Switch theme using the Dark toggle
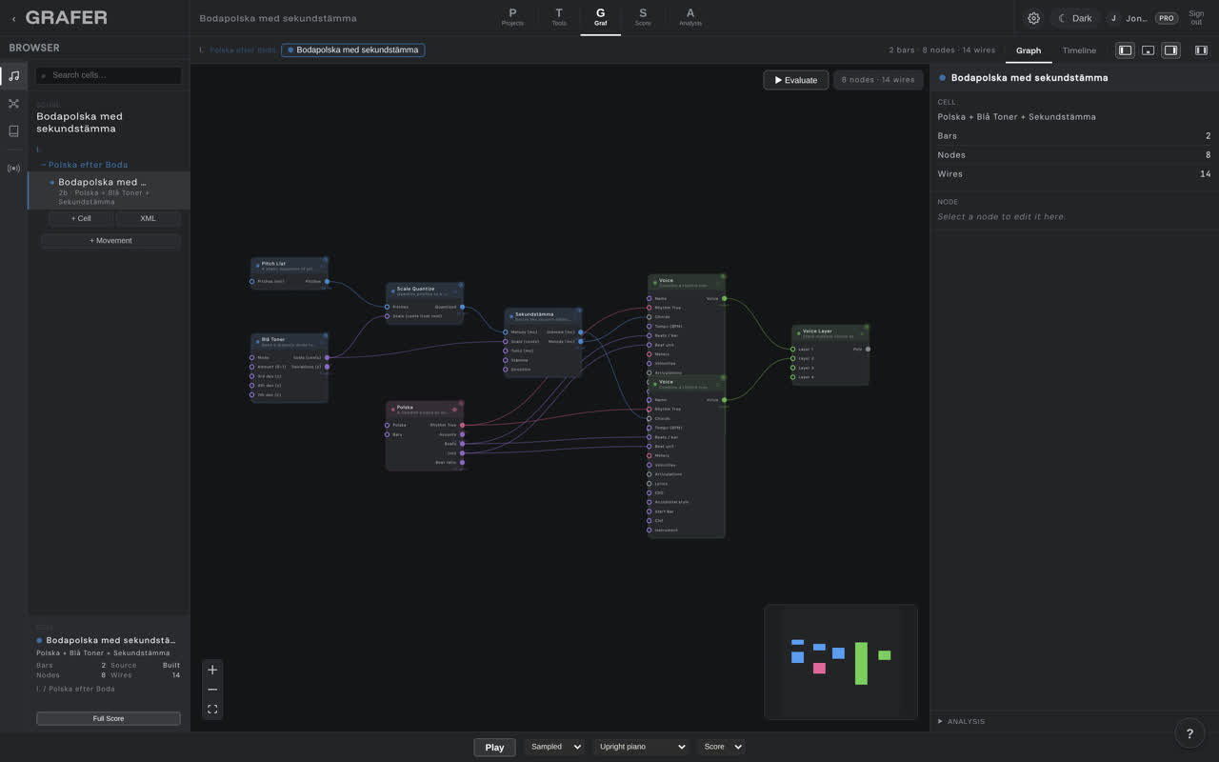 [x=1075, y=18]
